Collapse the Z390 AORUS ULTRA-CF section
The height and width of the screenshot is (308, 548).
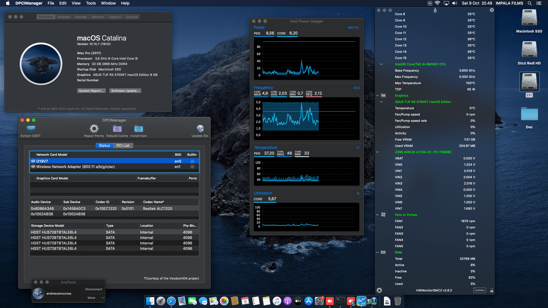pyautogui.click(x=377, y=152)
